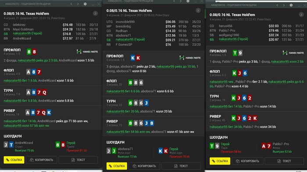Click the yellow ССЫЛКА button in left window
The image size is (307, 172).
[14, 160]
